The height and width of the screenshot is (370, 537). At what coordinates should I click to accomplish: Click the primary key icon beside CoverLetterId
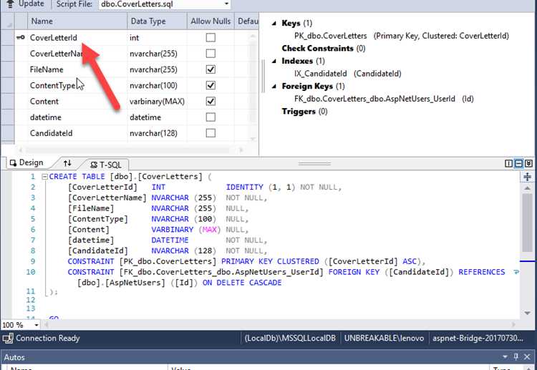coord(19,38)
